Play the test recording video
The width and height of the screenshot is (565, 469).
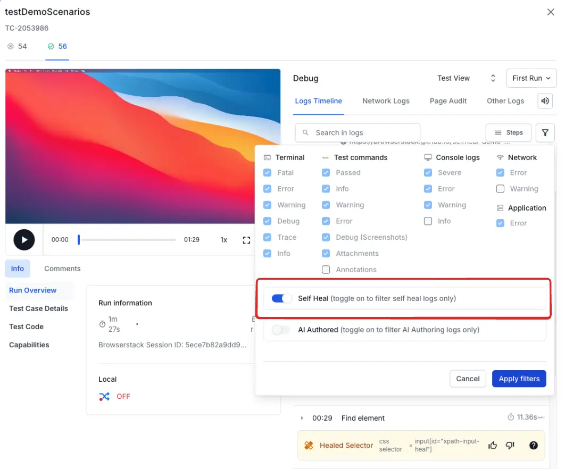[24, 240]
